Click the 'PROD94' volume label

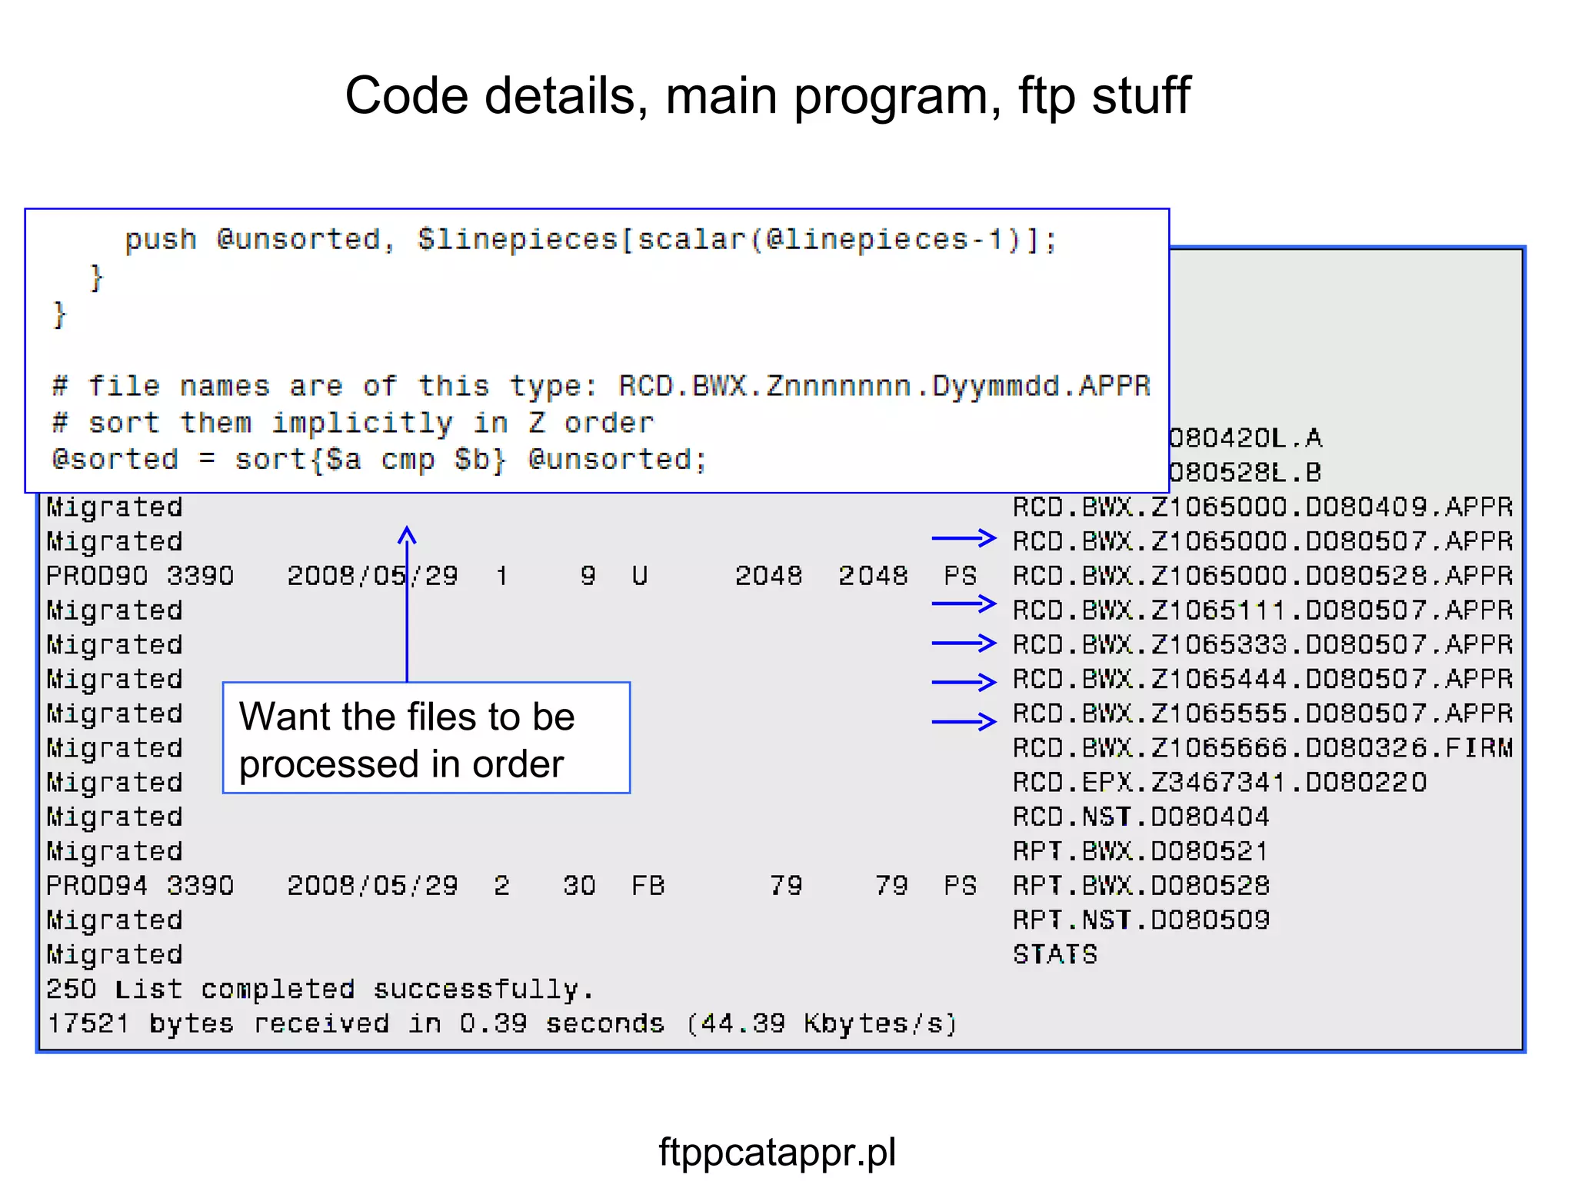[x=97, y=885]
